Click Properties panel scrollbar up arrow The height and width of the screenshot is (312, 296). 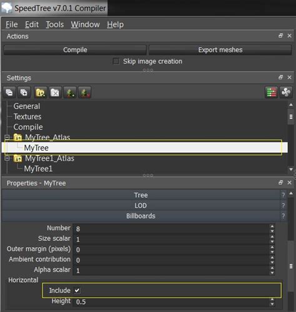291,193
